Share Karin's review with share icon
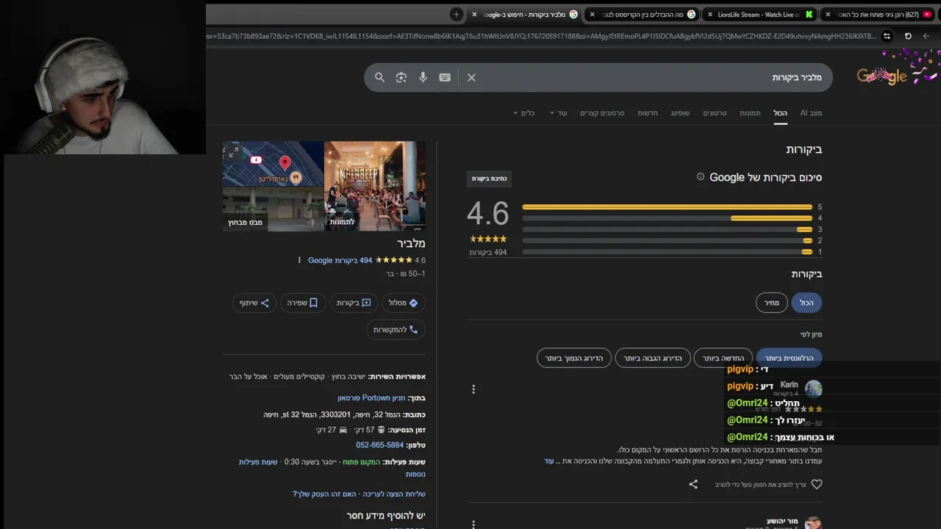Screen dimensions: 941x529 click(693, 484)
